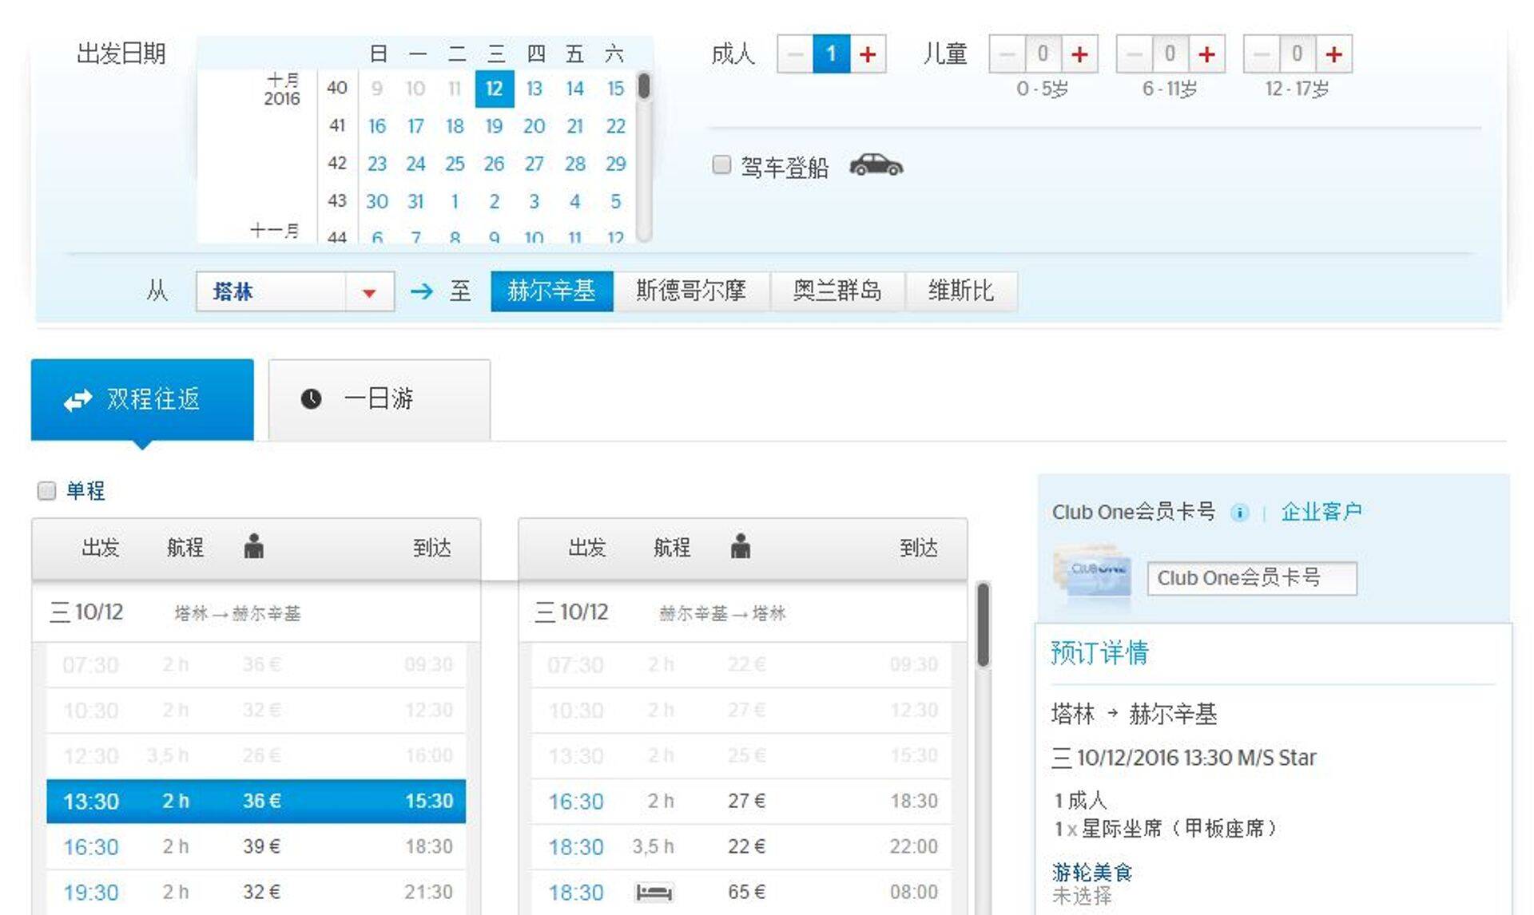The width and height of the screenshot is (1534, 915).
Task: Open the 塔林 departure port dropdown
Action: pos(368,292)
